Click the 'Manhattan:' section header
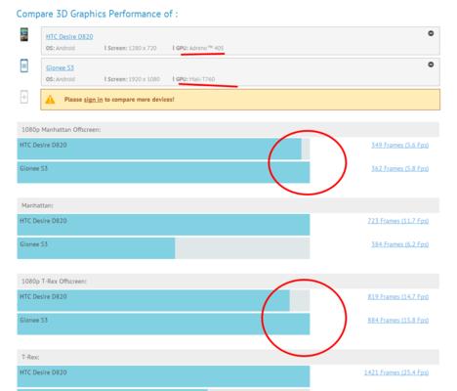 (228, 205)
